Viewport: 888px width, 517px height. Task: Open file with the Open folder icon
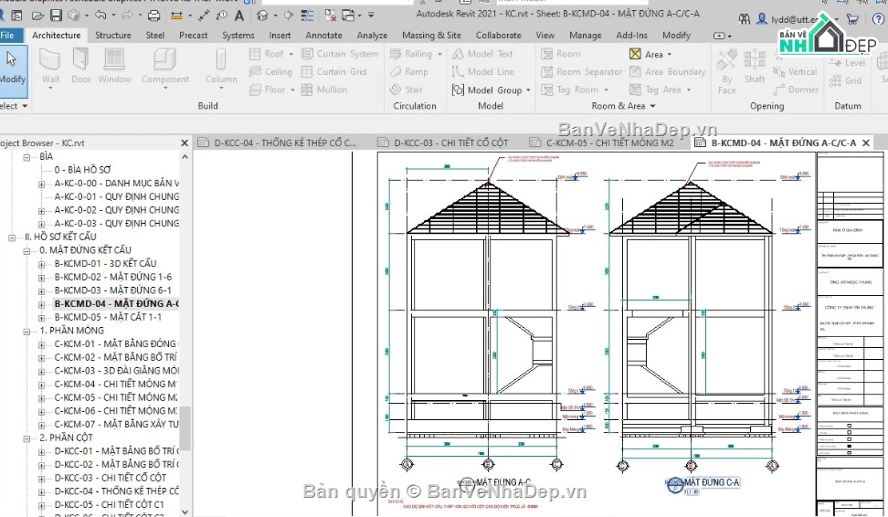point(37,16)
